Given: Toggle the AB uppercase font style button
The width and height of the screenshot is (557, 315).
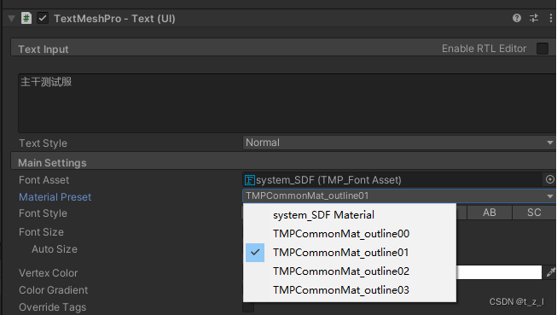Looking at the screenshot, I should (490, 213).
